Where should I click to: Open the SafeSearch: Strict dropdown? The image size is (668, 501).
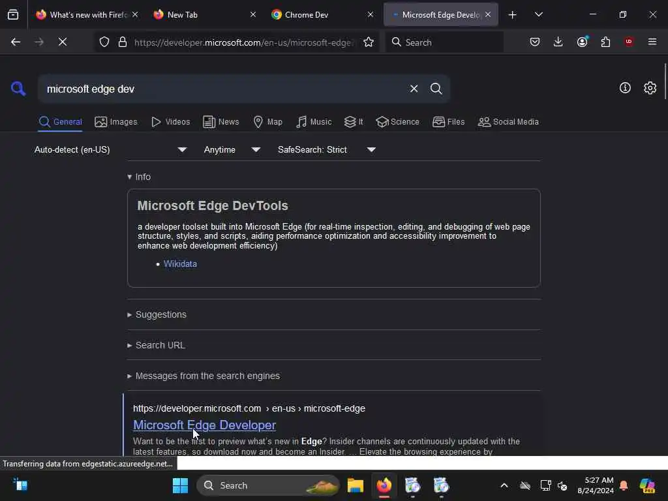(x=326, y=149)
